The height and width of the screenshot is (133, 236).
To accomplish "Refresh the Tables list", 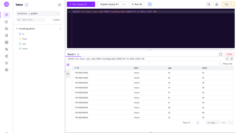I will (27, 5).
